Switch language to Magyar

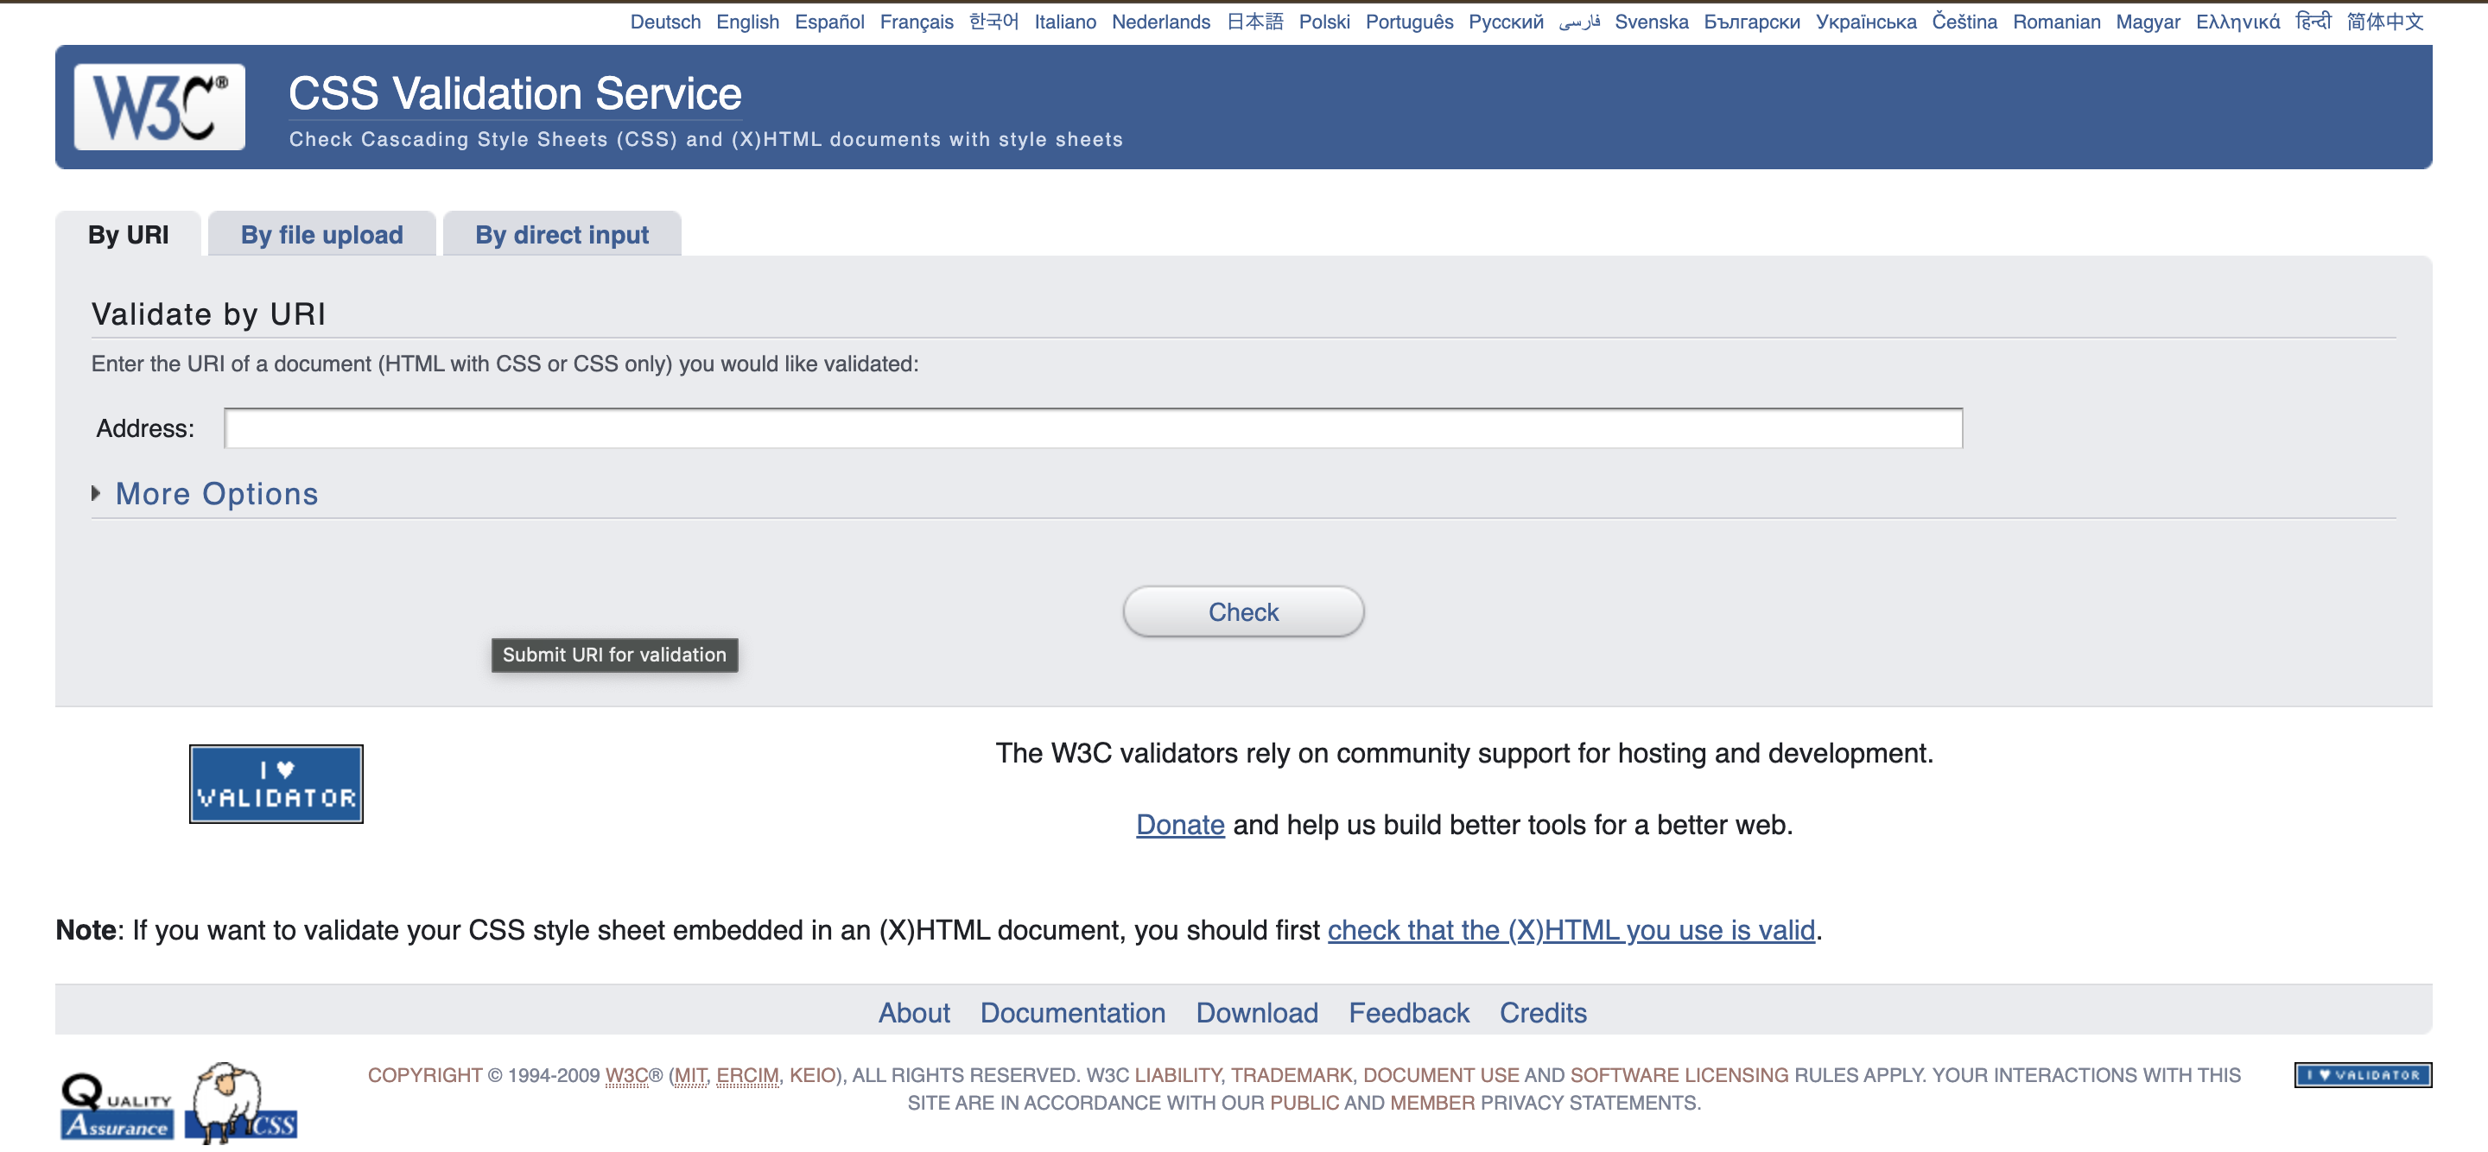(x=2148, y=22)
